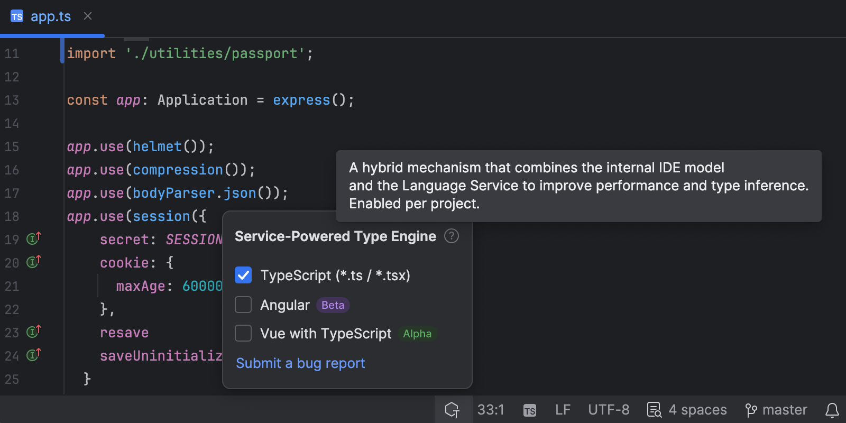Image resolution: width=846 pixels, height=423 pixels.
Task: Select the app.ts editor tab
Action: [x=50, y=17]
